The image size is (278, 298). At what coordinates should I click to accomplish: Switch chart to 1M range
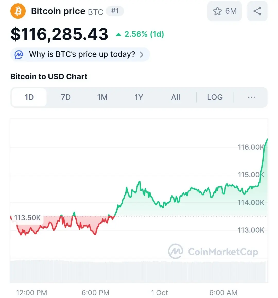pyautogui.click(x=102, y=97)
